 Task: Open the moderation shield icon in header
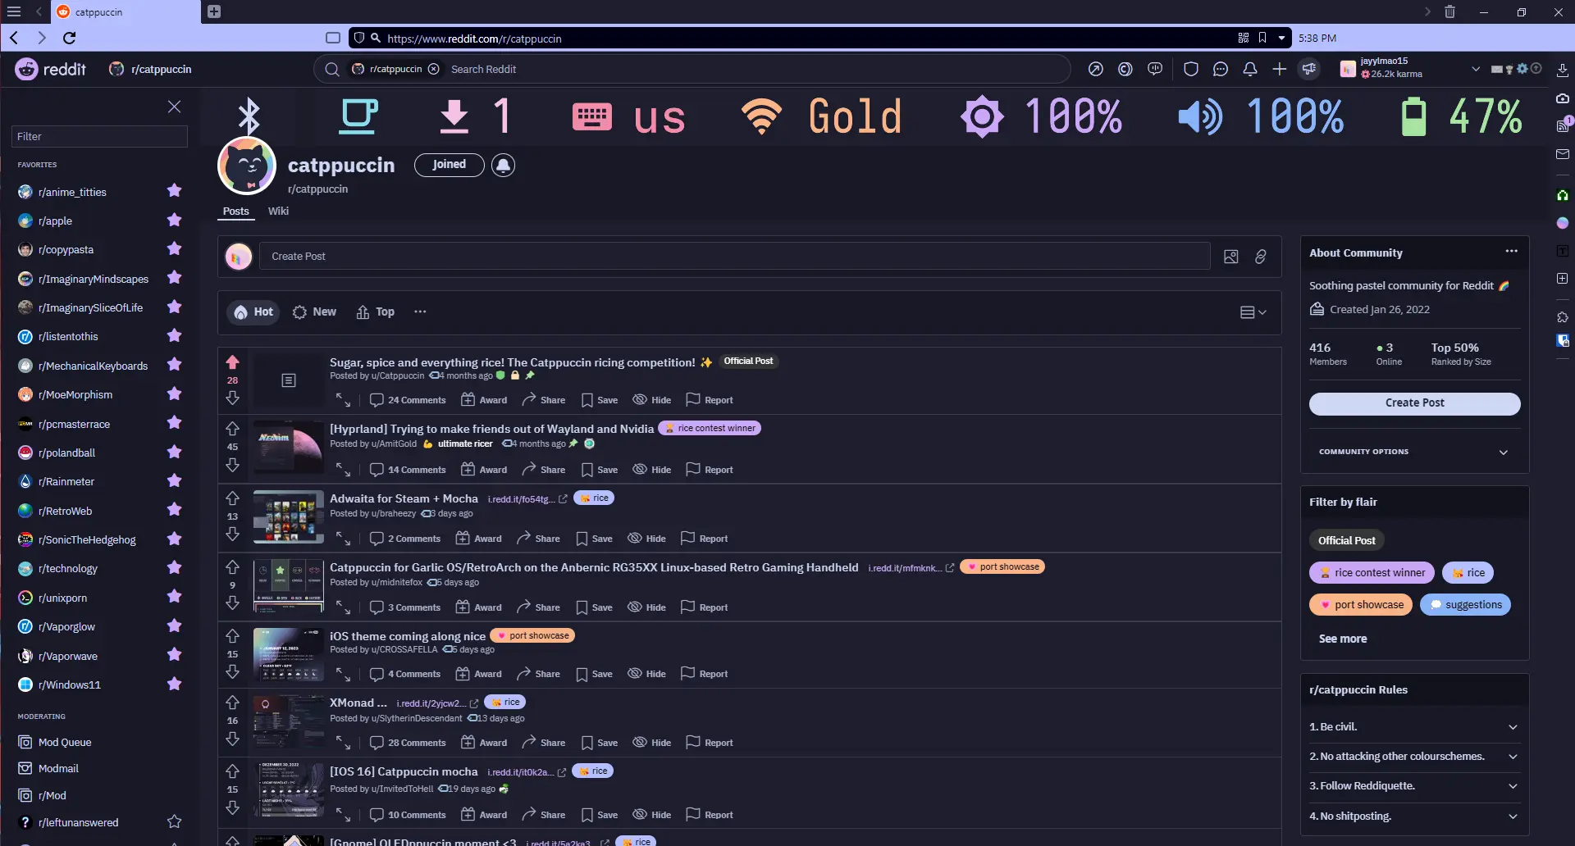[1191, 70]
